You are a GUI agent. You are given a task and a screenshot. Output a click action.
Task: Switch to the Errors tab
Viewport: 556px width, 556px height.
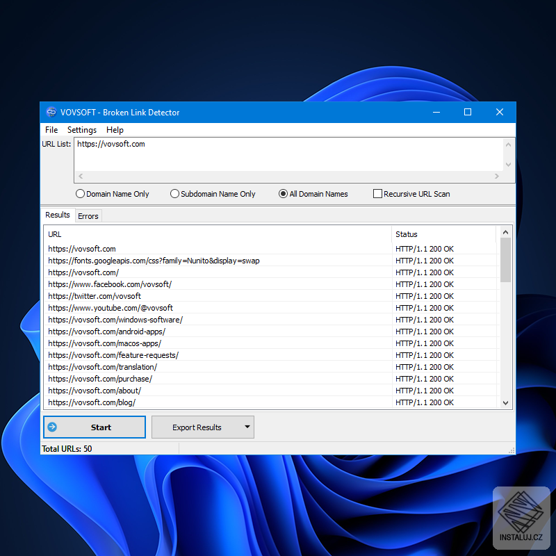[88, 216]
